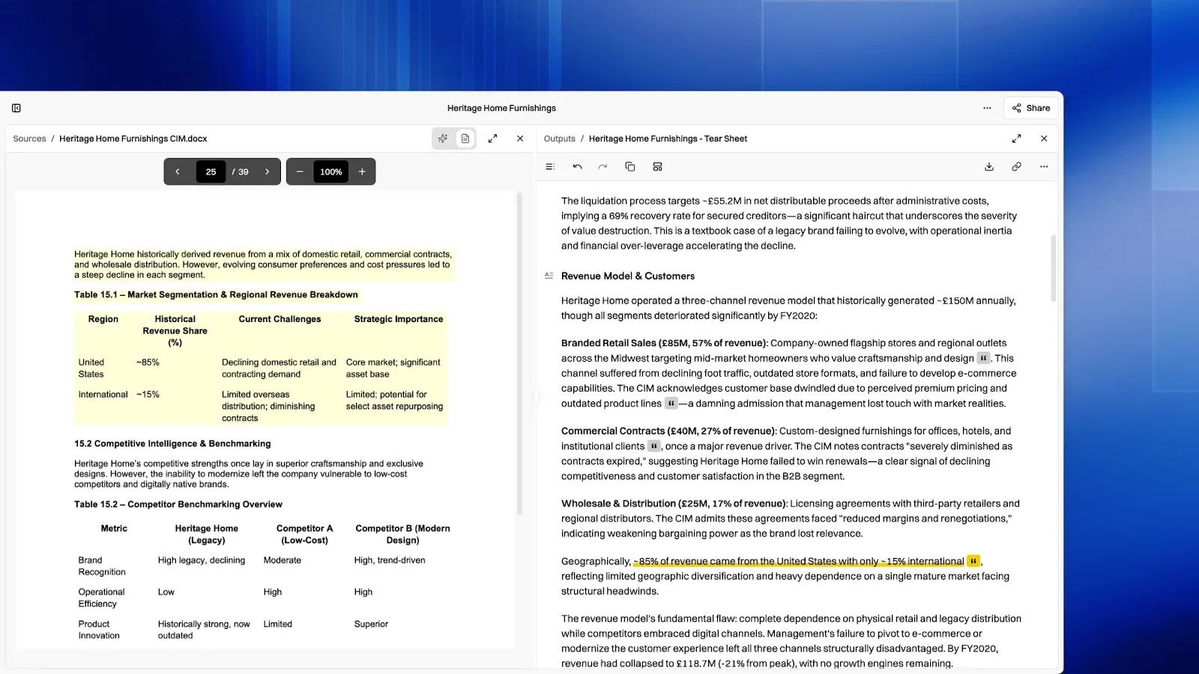
Task: Toggle the left sidebar panel icon
Action: pyautogui.click(x=16, y=108)
